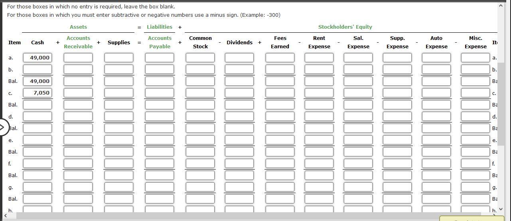Click the Cash input in row e
The height and width of the screenshot is (221, 511).
[37, 140]
